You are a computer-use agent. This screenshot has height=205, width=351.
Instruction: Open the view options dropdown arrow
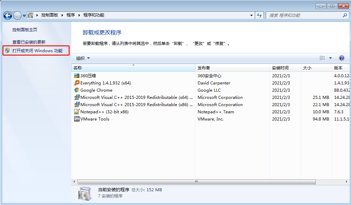330,58
